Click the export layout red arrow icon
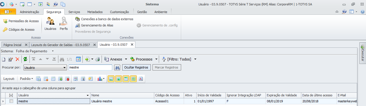This screenshot has height=106, width=366. coord(68,79)
